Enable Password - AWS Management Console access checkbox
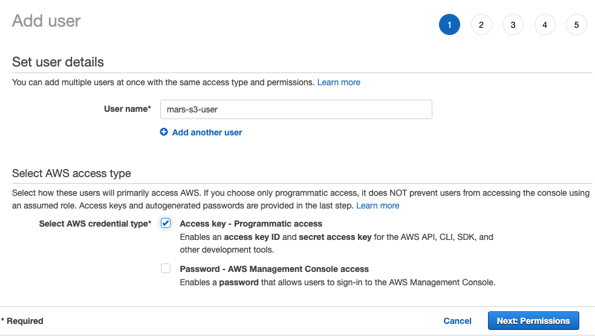This screenshot has height=336, width=595. pos(166,269)
